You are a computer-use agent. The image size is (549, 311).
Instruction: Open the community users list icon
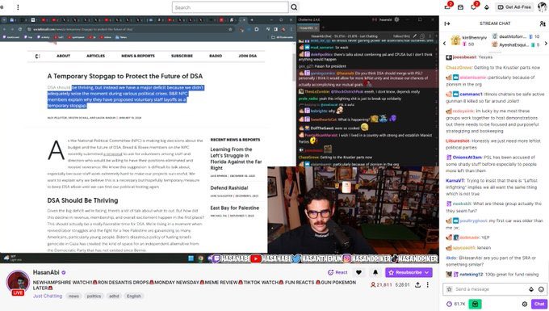coord(543,23)
